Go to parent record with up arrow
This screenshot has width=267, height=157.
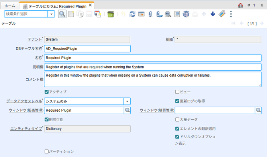click(204, 14)
